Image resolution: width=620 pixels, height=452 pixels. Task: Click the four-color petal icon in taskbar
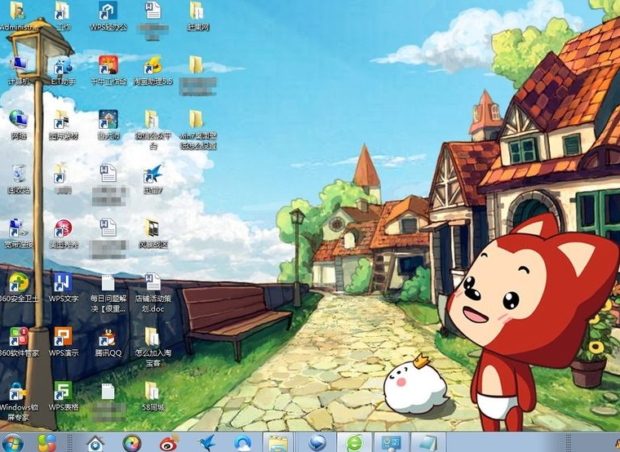(x=46, y=443)
